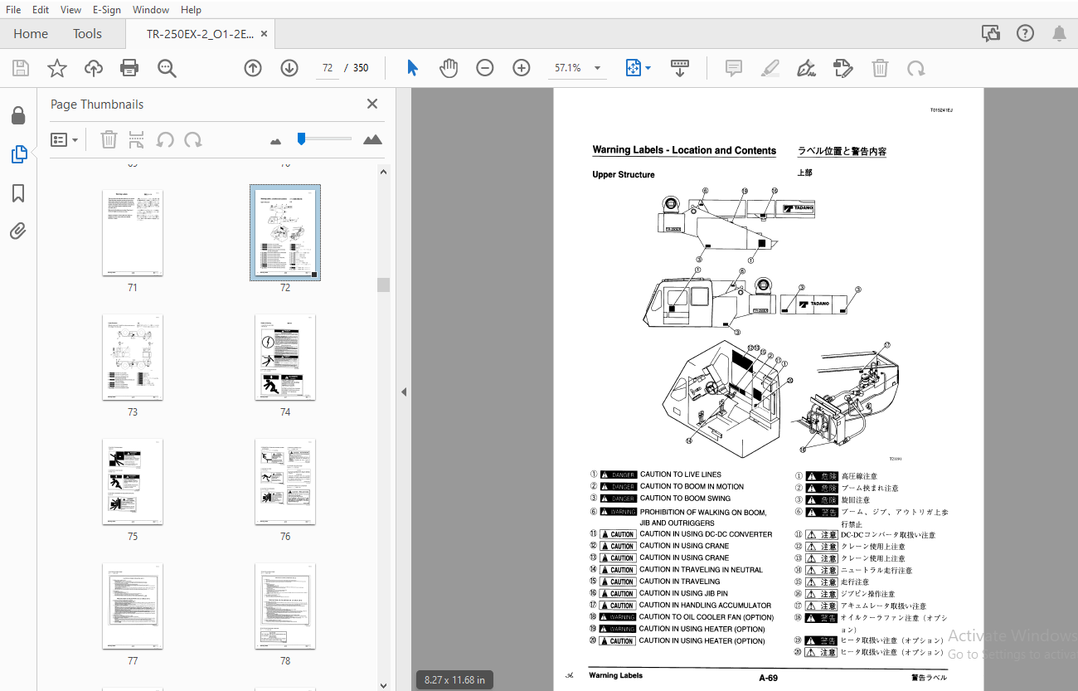Image resolution: width=1078 pixels, height=691 pixels.
Task: Click the insert pages icon in thumbnails panel
Action: [x=136, y=139]
